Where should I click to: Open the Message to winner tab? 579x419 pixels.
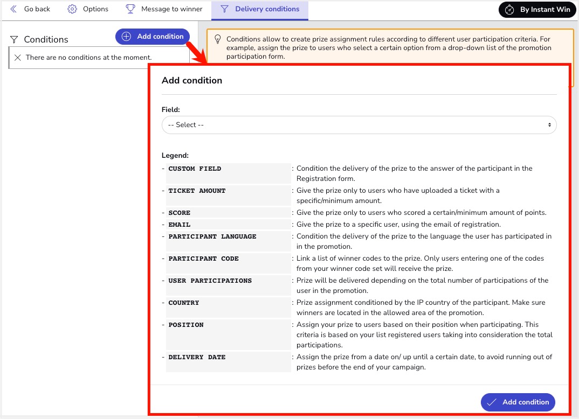(x=171, y=9)
